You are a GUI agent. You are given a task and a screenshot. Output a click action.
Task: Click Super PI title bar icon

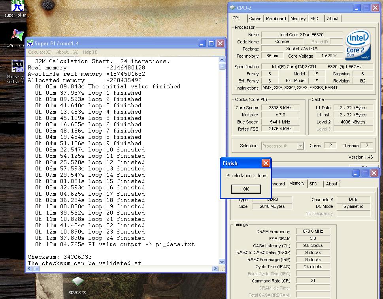tap(30, 43)
